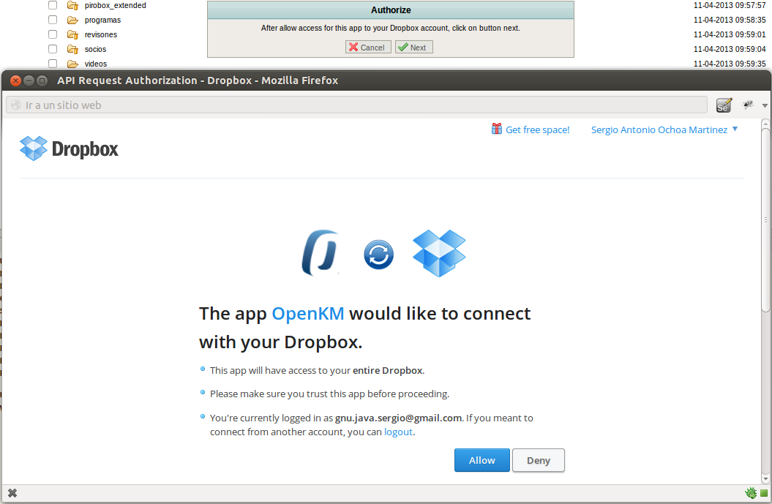
Task: Close the Firefox authorization window
Action: click(15, 80)
